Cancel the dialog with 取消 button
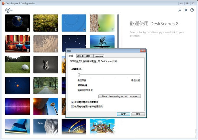This screenshot has height=140, width=198. [138, 114]
